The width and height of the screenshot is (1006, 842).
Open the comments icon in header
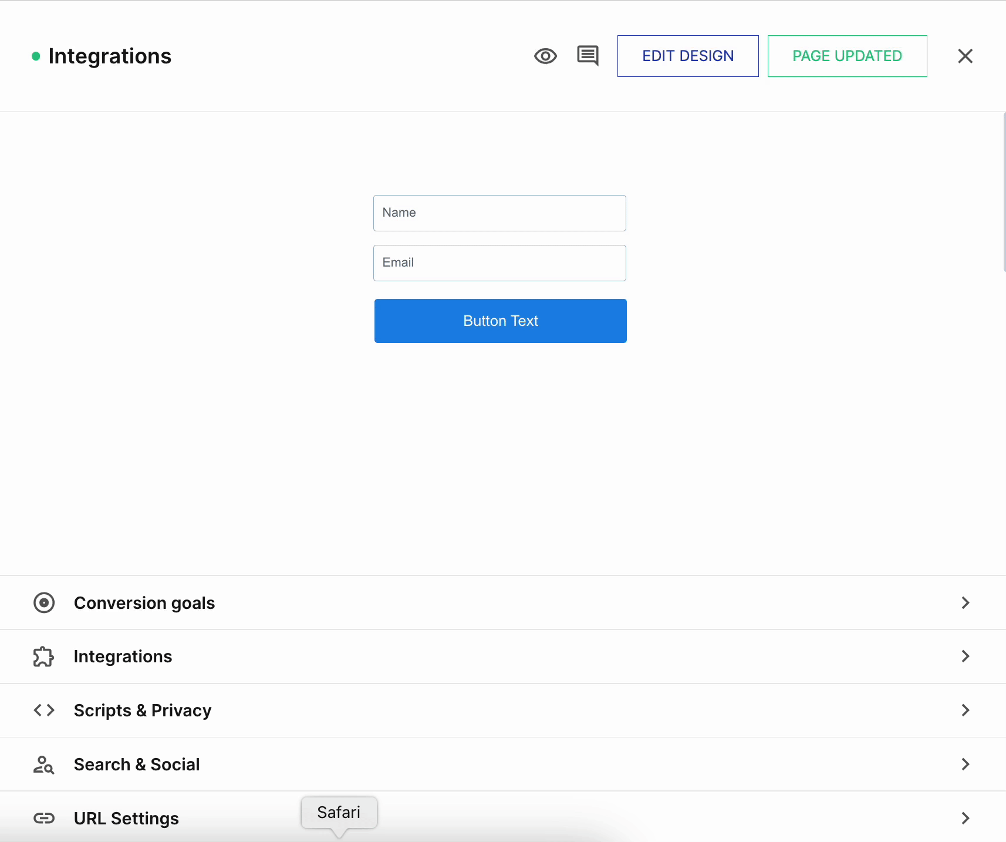[x=588, y=56]
